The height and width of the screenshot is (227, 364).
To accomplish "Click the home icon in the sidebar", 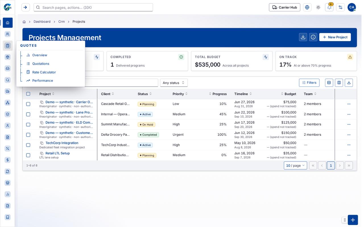I will coord(8,23).
